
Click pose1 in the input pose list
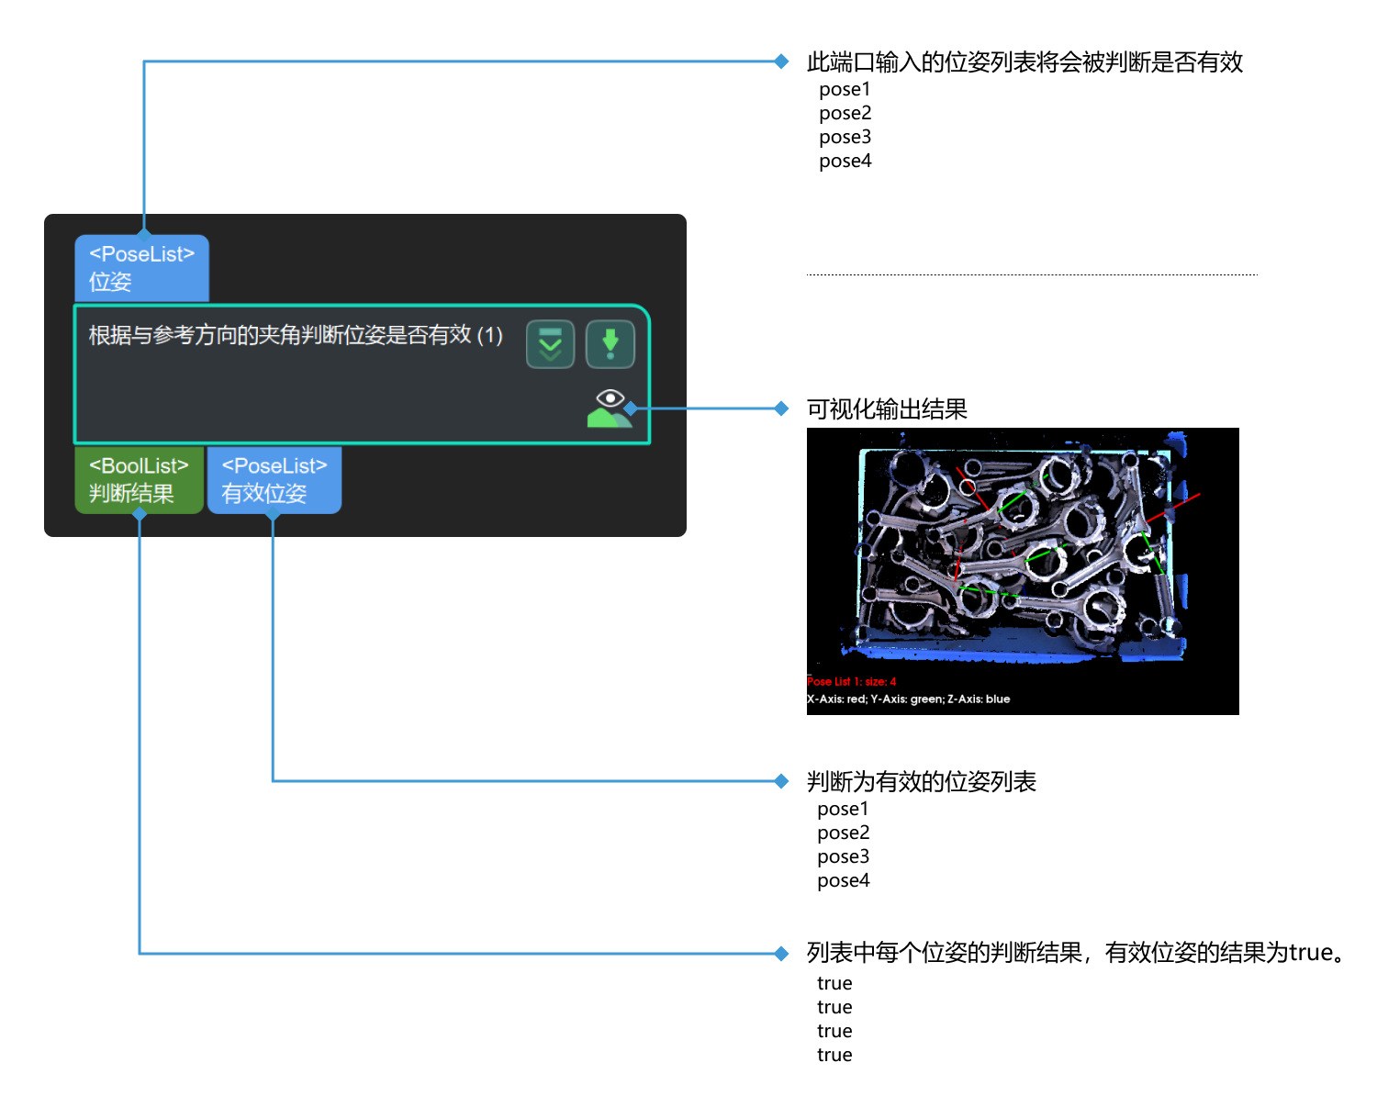(844, 89)
